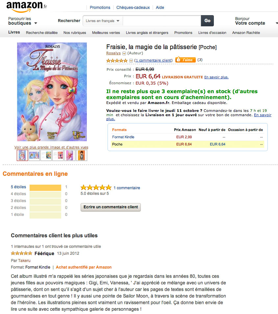Expand the star rating breakdown arrow
278x314 pixels.
131,61
